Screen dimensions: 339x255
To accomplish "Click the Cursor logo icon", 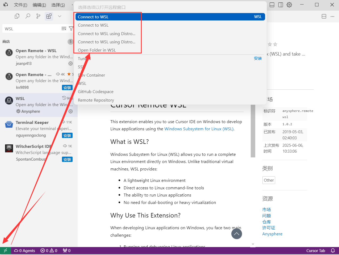I will click(6, 5).
